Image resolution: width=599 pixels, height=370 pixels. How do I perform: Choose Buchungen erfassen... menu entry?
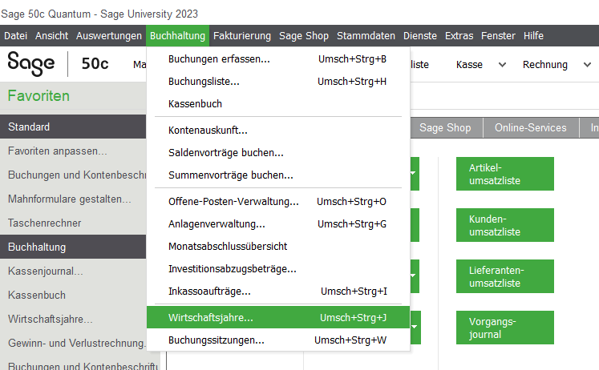(x=278, y=59)
